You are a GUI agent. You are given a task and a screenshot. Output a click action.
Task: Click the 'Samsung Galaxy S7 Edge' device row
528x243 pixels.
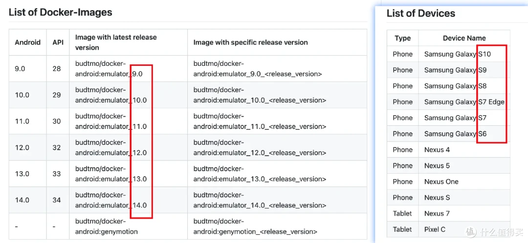pos(448,102)
